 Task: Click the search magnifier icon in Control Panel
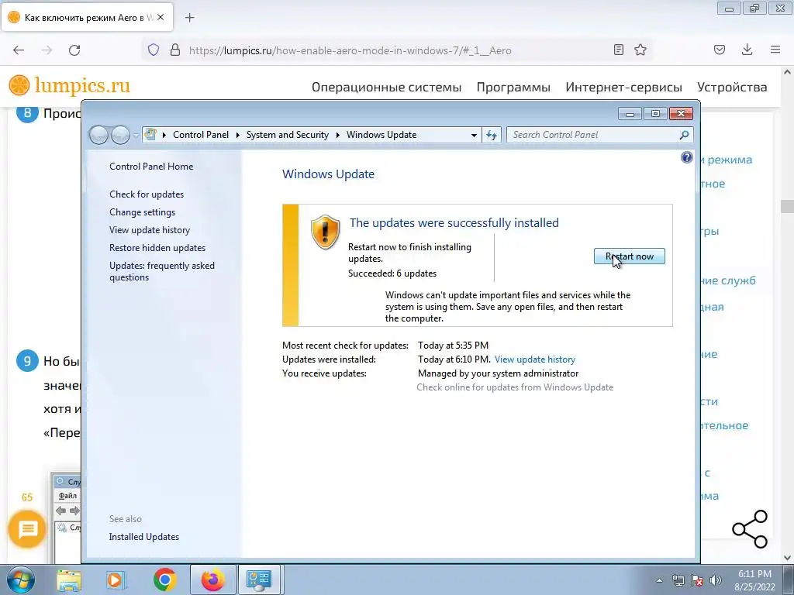pyautogui.click(x=684, y=135)
